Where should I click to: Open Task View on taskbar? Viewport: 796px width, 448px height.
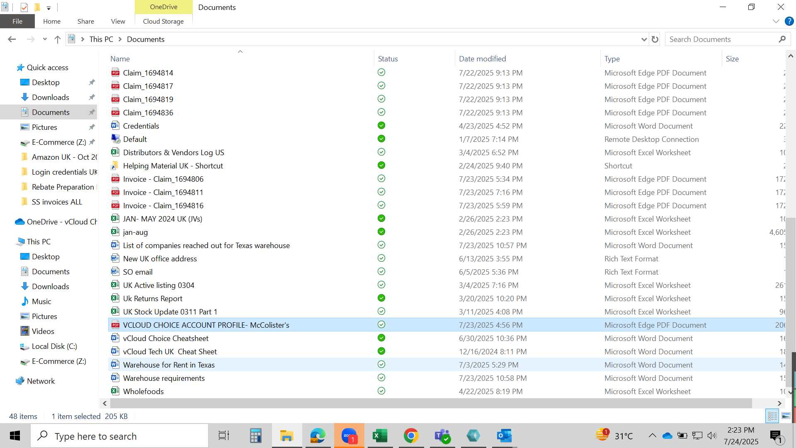tap(224, 436)
